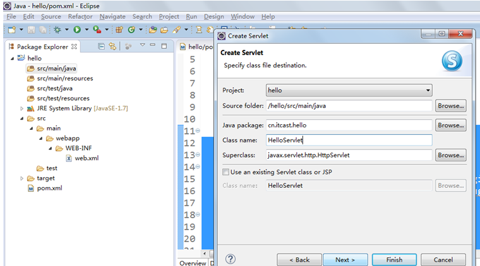Click Browse next to Source folder
This screenshot has height=266, width=480.
click(450, 106)
